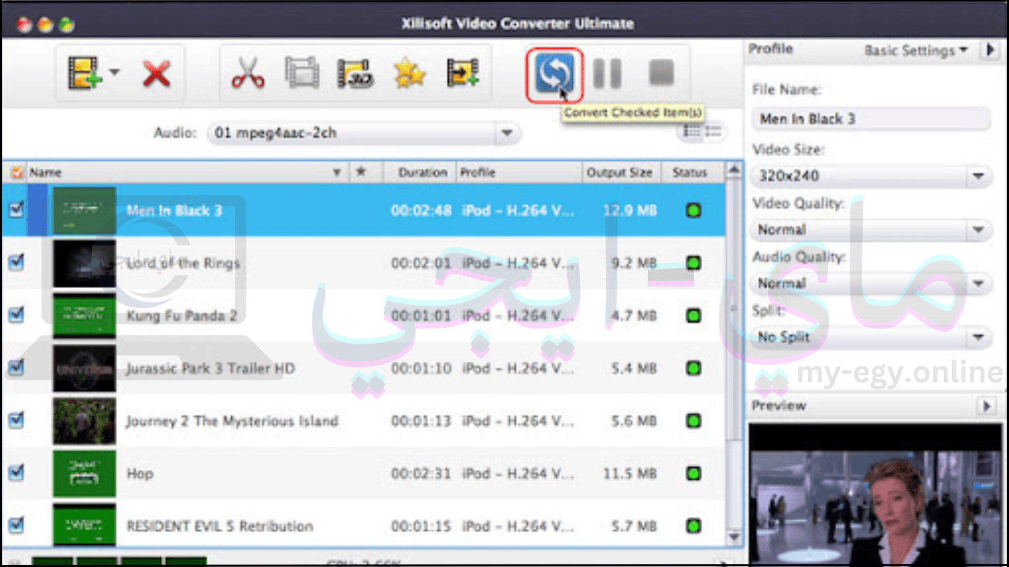Click Lord of the Rings thumbnail
The height and width of the screenshot is (567, 1009).
(x=84, y=263)
